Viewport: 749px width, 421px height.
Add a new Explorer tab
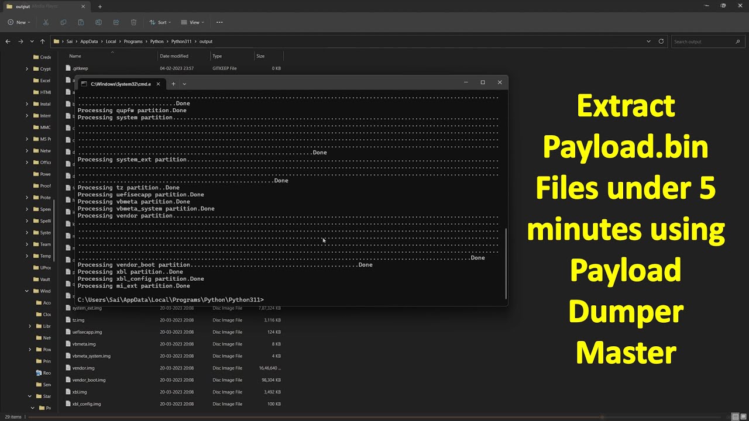click(x=100, y=6)
